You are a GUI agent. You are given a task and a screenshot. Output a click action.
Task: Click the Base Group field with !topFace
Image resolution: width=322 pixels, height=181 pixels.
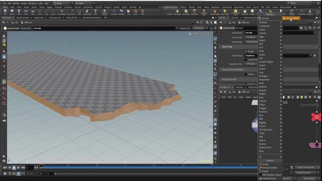[x=251, y=56]
